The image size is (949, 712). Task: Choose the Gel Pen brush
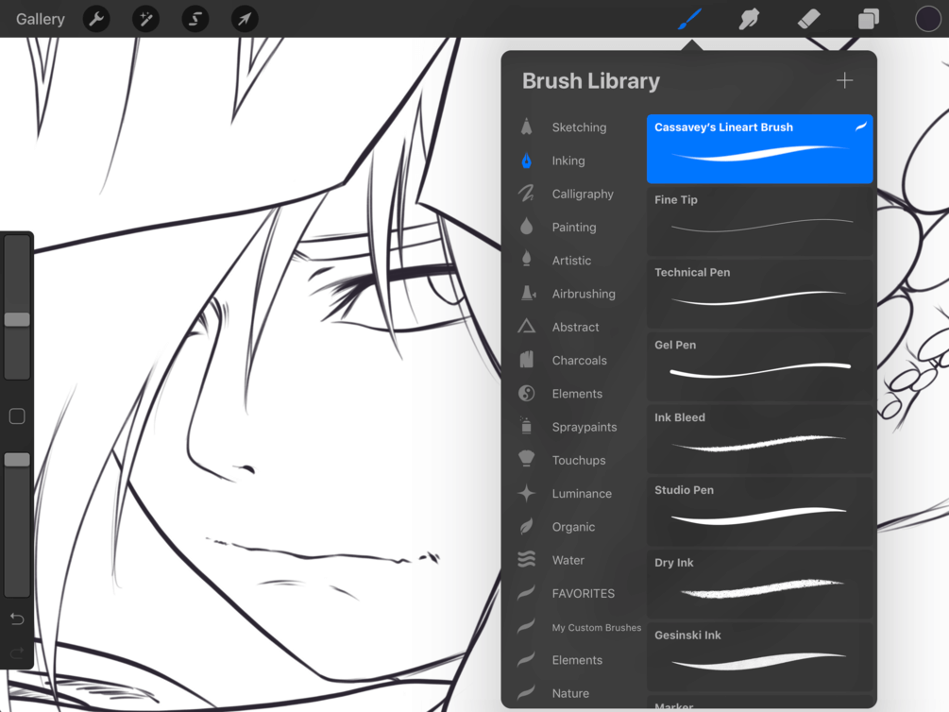(759, 367)
